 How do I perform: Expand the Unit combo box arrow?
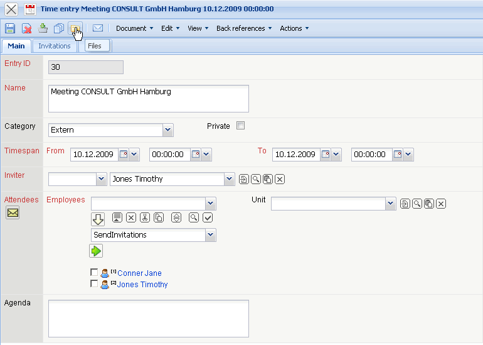click(391, 204)
